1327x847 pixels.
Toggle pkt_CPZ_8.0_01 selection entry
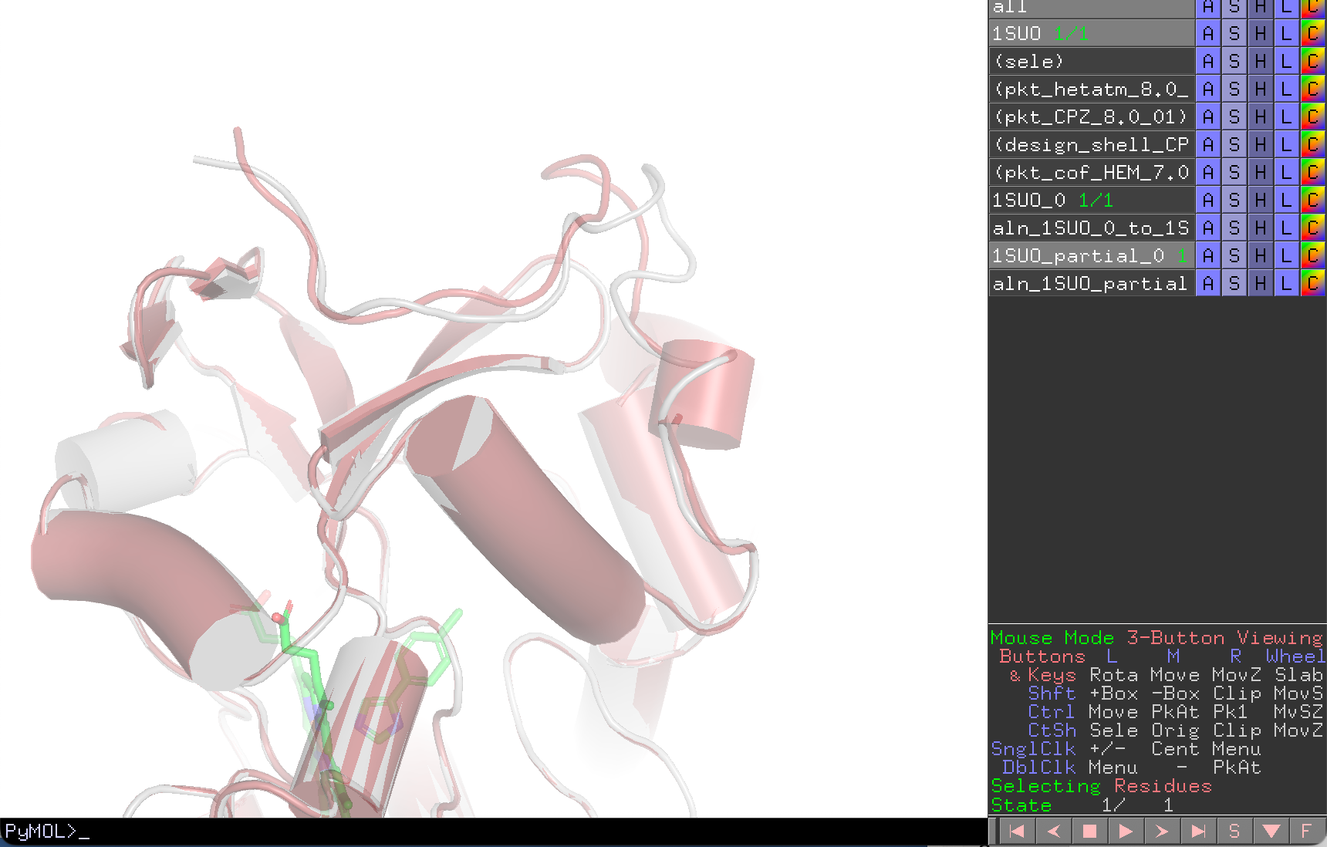point(1092,116)
